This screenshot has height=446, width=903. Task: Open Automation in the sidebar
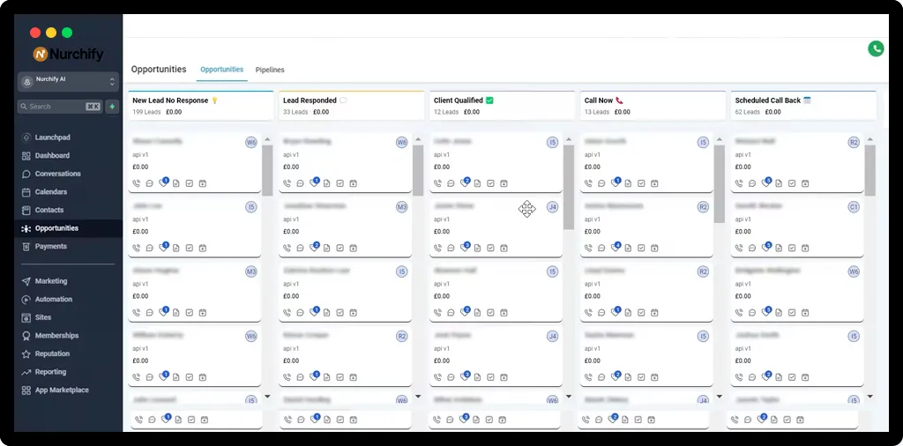(x=54, y=300)
